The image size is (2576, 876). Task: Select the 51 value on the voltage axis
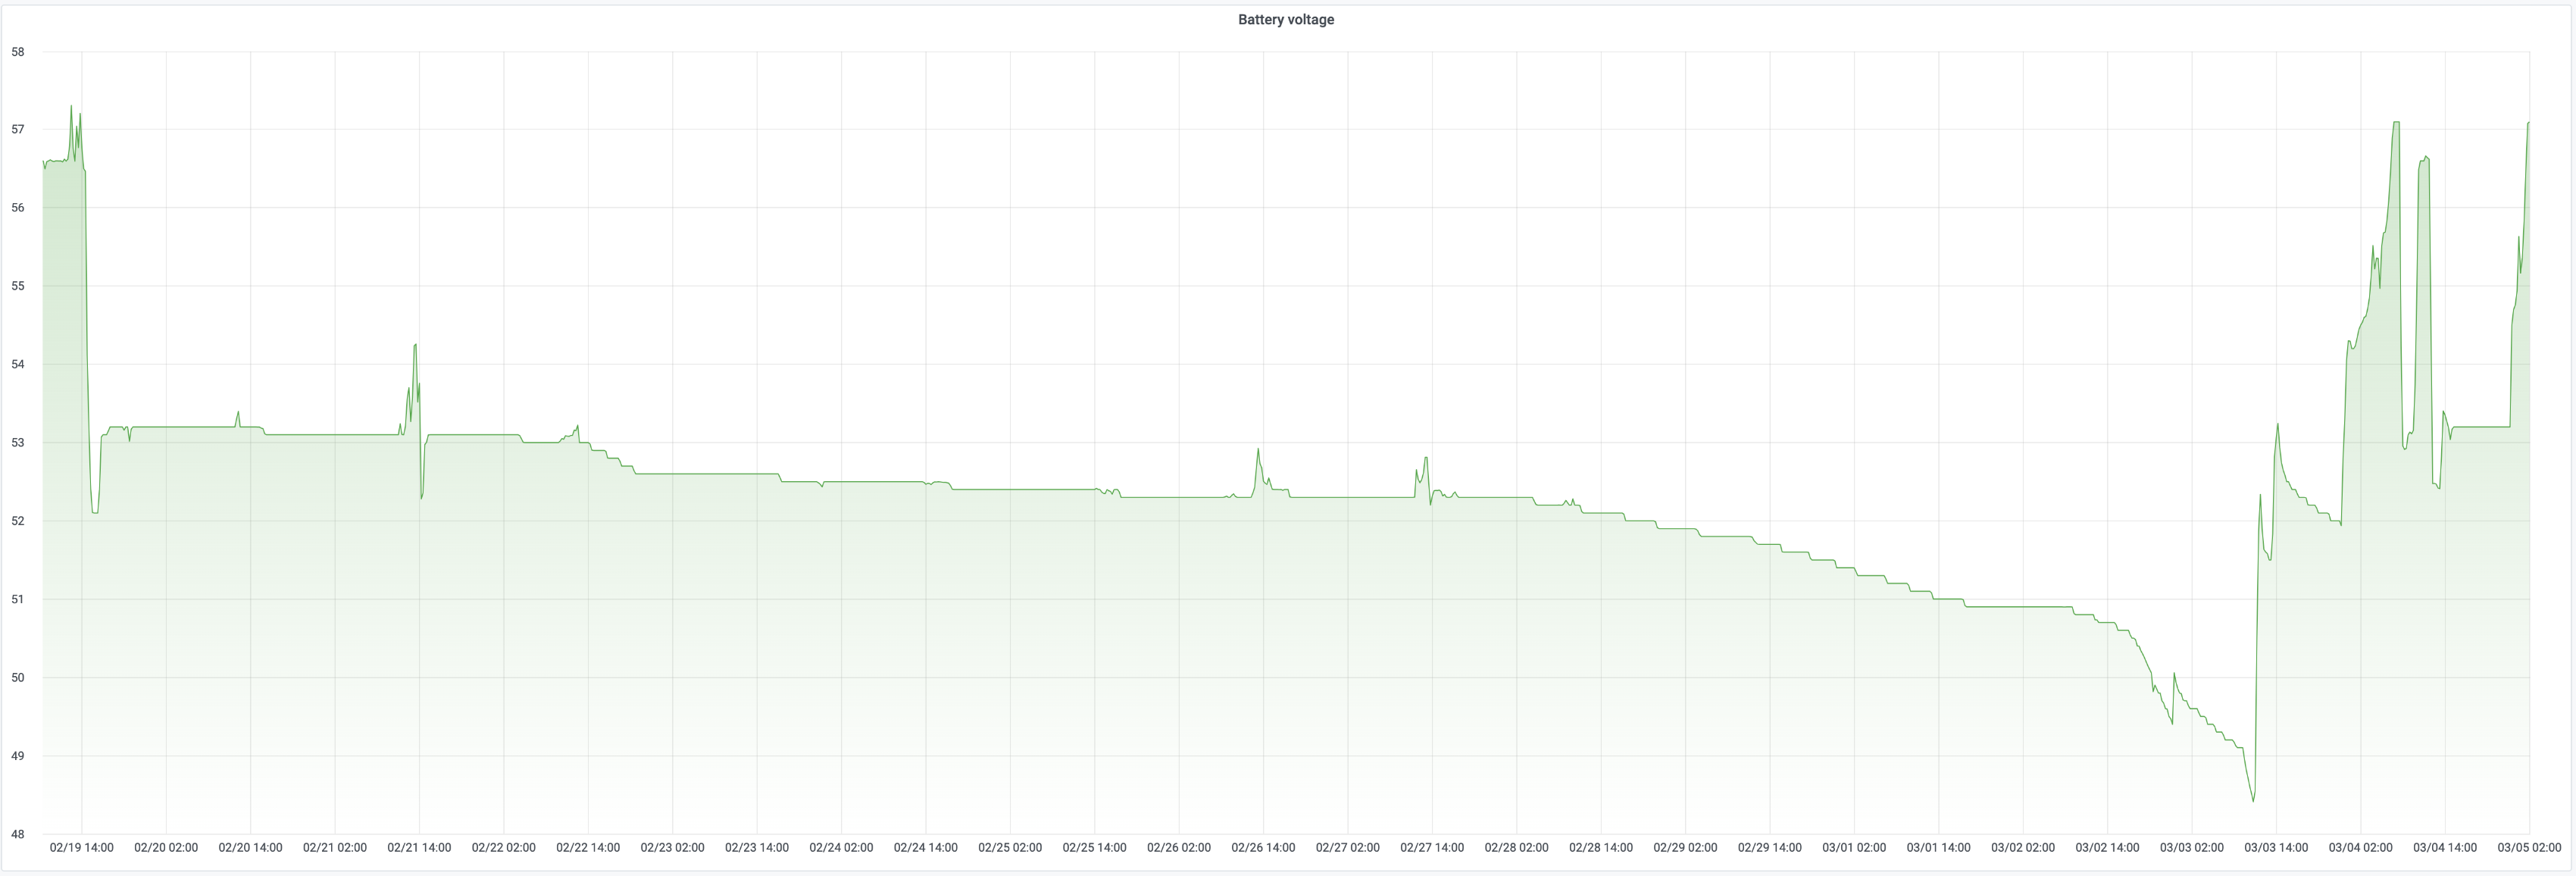pos(18,599)
